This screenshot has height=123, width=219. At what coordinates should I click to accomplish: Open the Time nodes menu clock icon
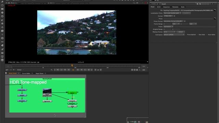click(x=2, y=5)
